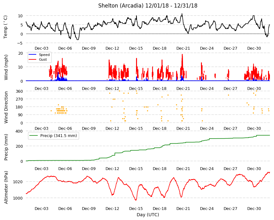274x220 pixels.
Task: Click the Temp (°C) axis label
Action: (x=6, y=27)
